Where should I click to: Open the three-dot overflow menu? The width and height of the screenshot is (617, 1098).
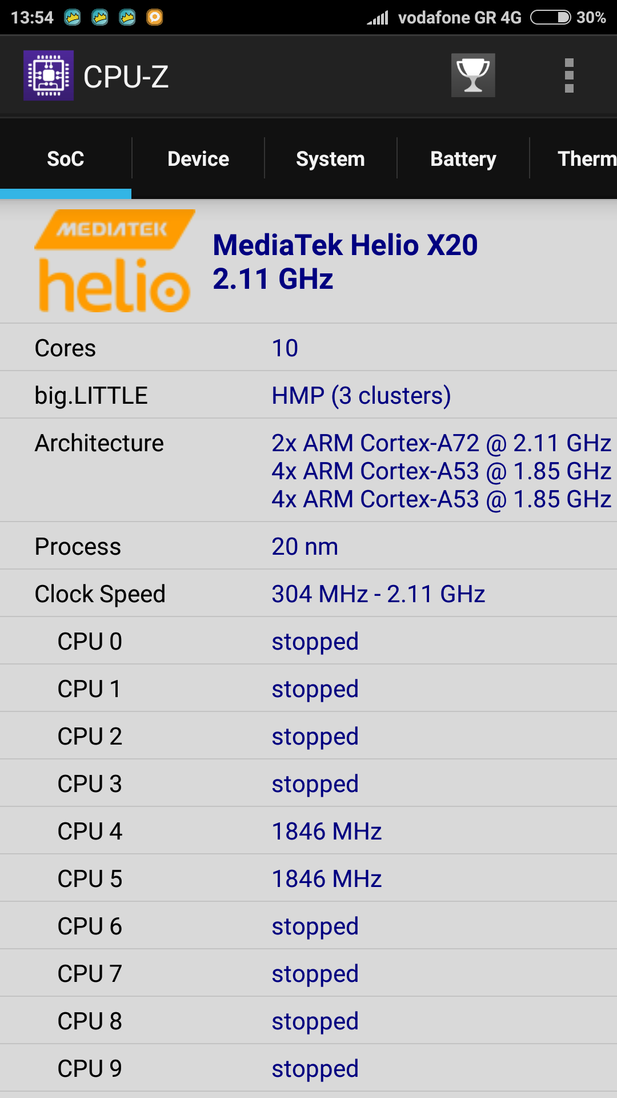569,75
